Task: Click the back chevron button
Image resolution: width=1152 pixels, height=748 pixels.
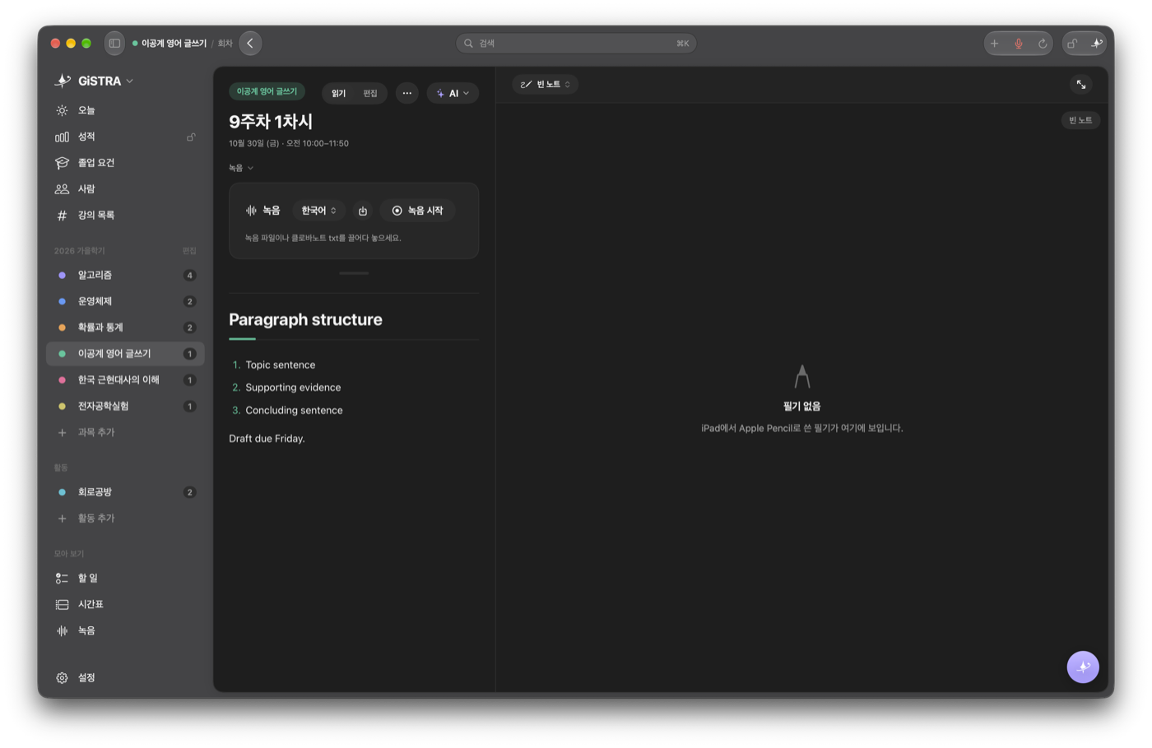Action: pyautogui.click(x=250, y=44)
